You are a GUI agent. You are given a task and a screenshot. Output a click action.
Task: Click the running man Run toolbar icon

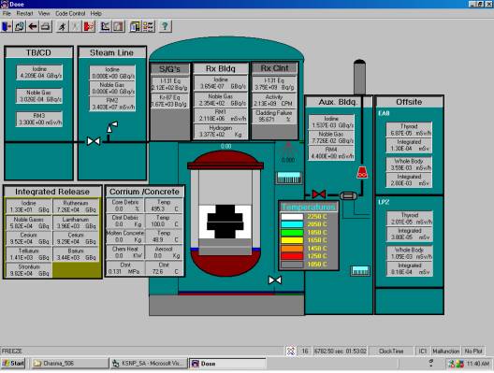[63, 26]
